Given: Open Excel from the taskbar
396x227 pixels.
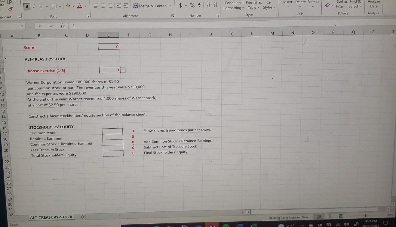Looking at the screenshot, I should [x=253, y=225].
